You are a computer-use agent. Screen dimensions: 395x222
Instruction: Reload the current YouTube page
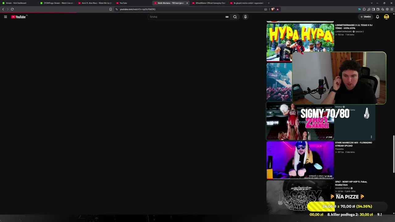coord(12,9)
